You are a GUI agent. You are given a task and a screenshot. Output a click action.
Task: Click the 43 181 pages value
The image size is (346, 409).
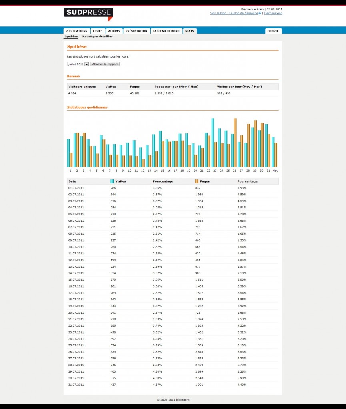135,93
